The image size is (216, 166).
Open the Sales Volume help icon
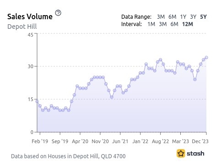pos(58,13)
